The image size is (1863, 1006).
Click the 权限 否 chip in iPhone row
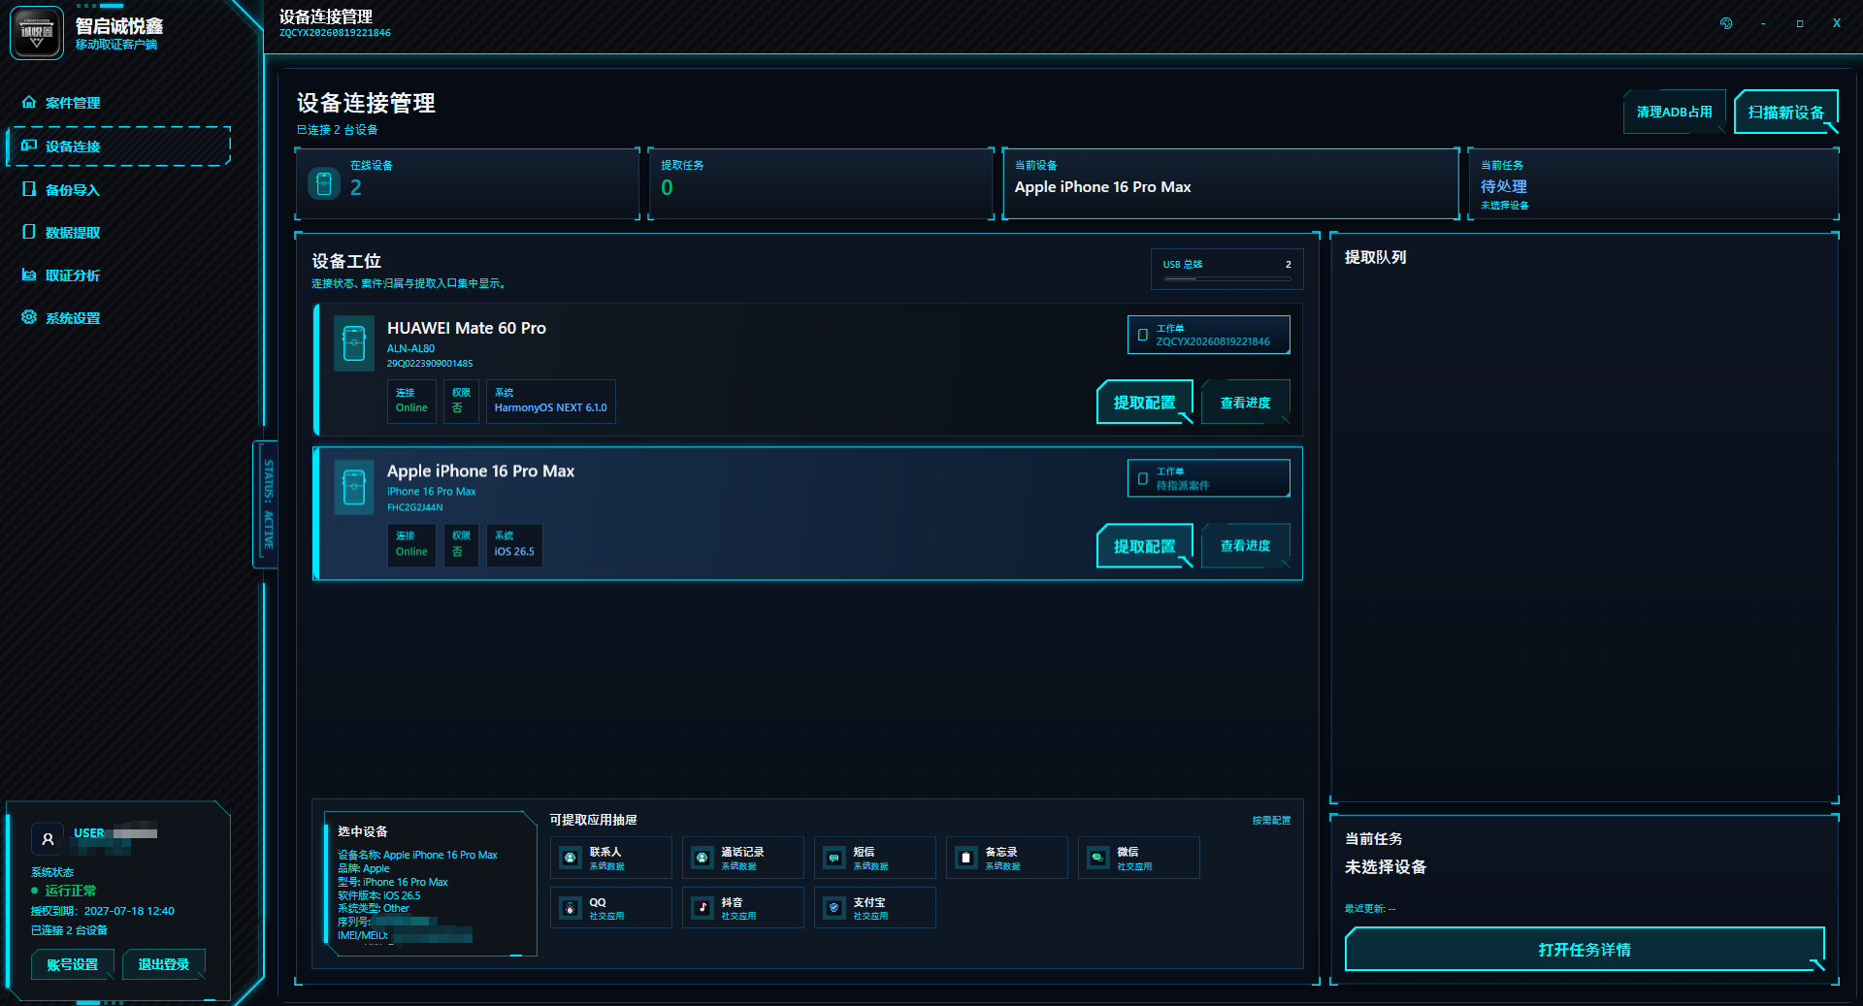coord(461,545)
